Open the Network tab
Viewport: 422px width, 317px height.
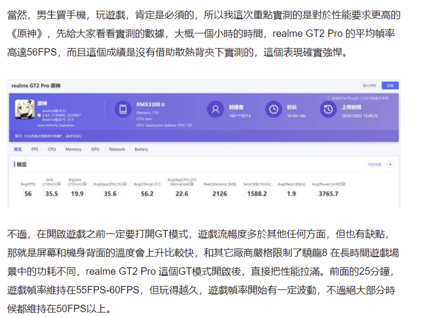tap(117, 149)
